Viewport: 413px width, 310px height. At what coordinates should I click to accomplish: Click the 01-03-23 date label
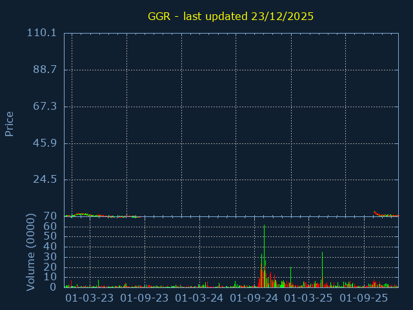click(x=90, y=298)
